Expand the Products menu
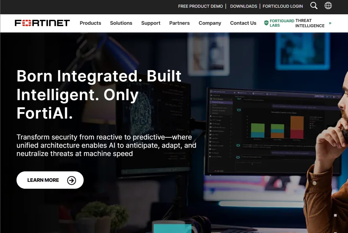Image resolution: width=348 pixels, height=233 pixels. click(90, 23)
